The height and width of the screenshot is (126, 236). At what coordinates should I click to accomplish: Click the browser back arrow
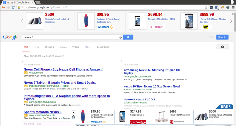pos(3,7)
